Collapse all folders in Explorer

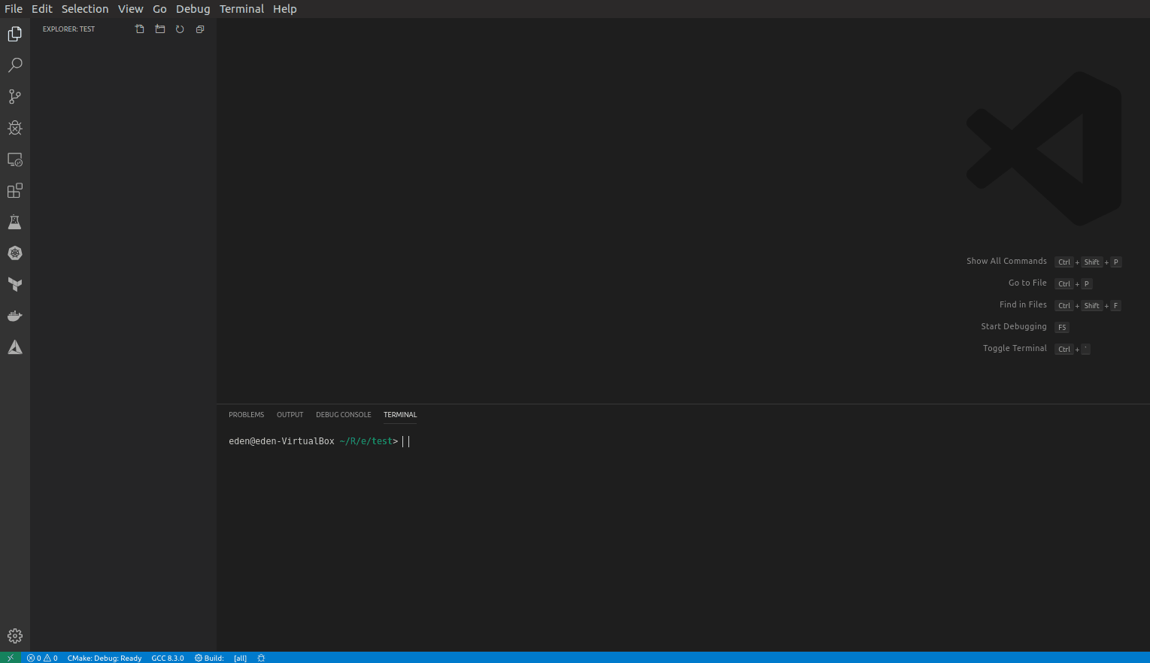(x=200, y=29)
